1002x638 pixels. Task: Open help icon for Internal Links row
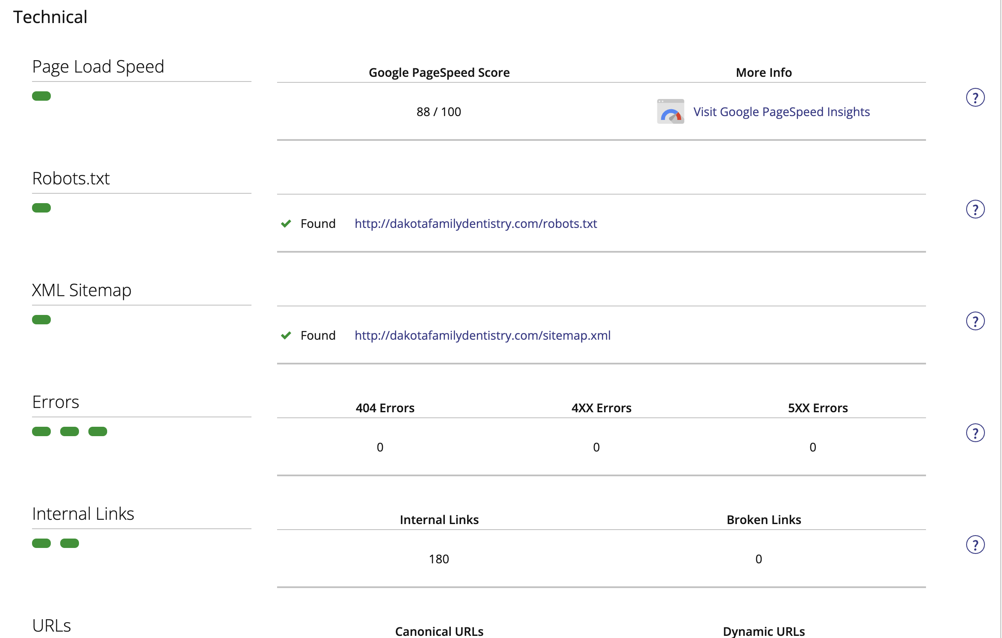coord(975,545)
